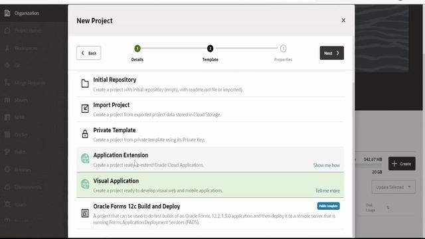Open the Builds sidebar icon
This screenshot has width=425, height=239.
click(x=7, y=152)
